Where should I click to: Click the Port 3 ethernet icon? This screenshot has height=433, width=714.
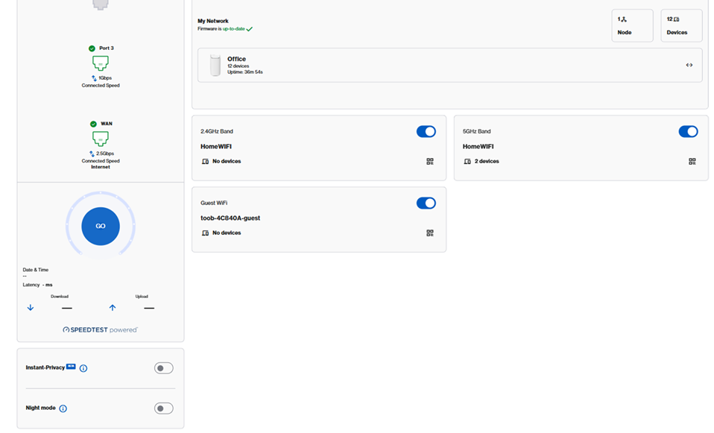tap(100, 63)
